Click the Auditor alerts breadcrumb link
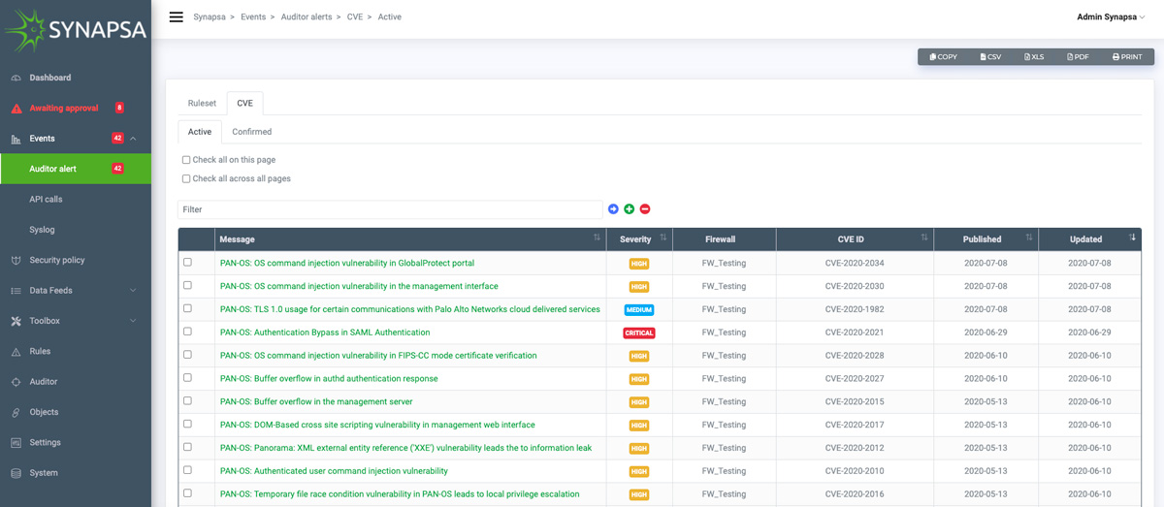 (307, 16)
